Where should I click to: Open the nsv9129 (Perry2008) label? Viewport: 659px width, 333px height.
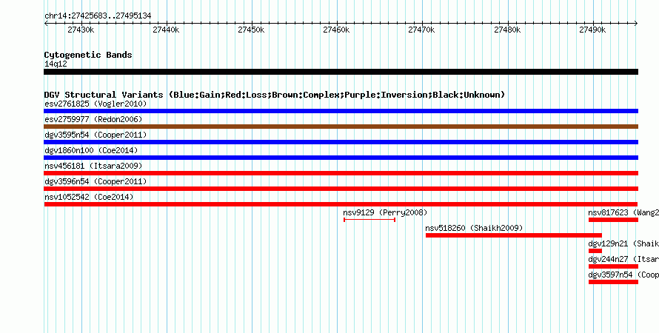coord(385,212)
